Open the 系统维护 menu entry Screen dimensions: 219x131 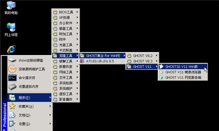click(66, 88)
